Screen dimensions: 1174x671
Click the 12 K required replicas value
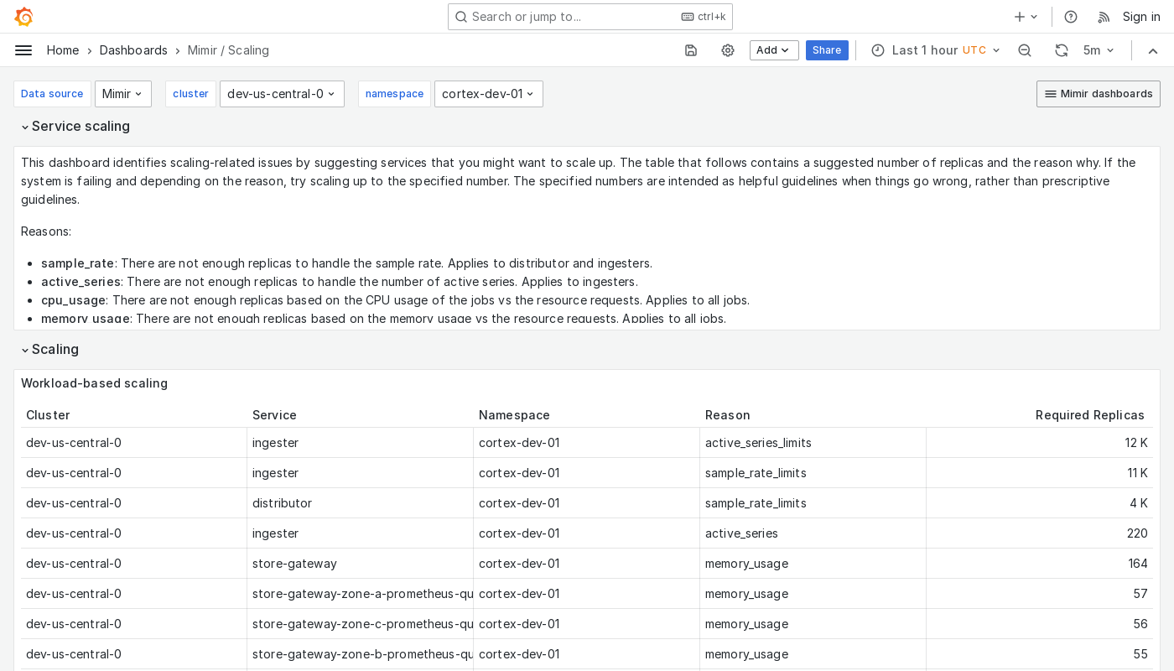[1136, 443]
